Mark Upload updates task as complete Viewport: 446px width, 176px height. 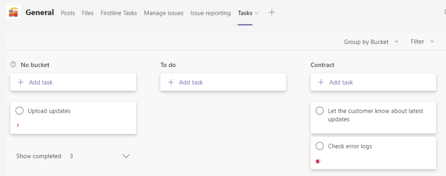(19, 111)
